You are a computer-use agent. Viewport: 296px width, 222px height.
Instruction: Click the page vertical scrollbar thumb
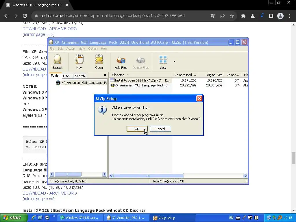point(293,158)
